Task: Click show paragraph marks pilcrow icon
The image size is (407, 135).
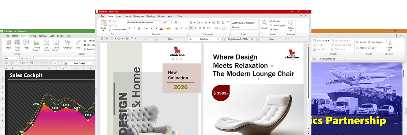Action: click(x=228, y=23)
